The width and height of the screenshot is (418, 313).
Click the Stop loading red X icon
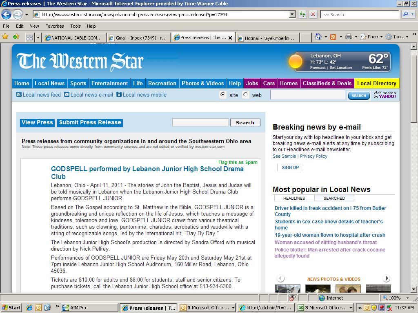click(x=313, y=14)
